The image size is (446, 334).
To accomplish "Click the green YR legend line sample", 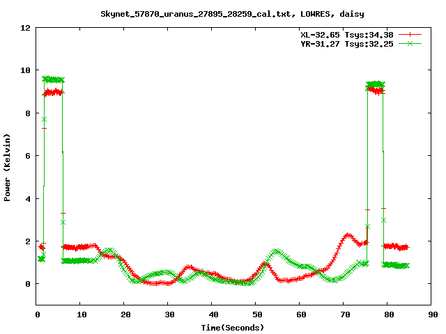I will point(410,43).
